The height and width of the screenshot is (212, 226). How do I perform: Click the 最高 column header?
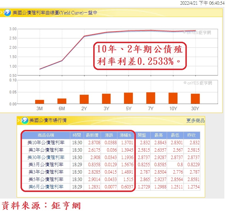[159, 135]
